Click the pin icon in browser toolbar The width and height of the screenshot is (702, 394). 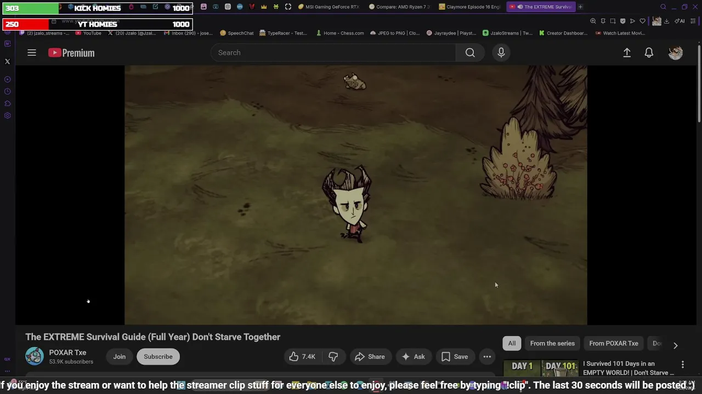click(603, 21)
